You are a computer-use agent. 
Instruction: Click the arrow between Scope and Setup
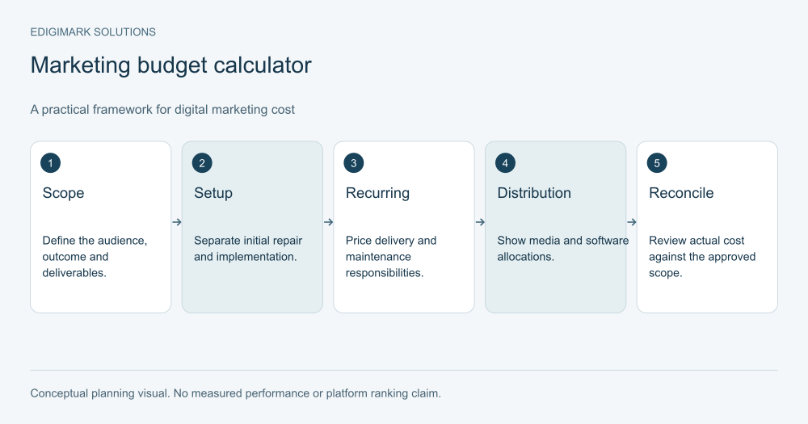(177, 222)
